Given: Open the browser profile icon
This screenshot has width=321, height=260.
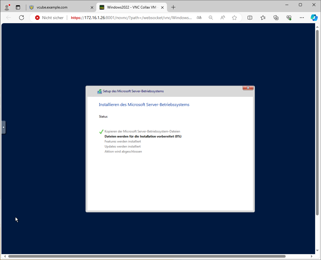Looking at the screenshot, I should 7,7.
